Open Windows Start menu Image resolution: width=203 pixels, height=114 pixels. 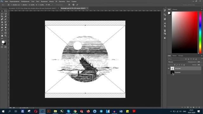coord(3,111)
